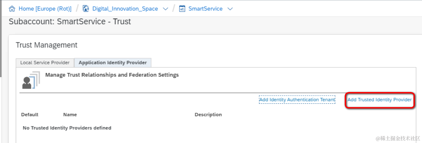Click Add Identity Authentication Tenant link
Screen dimensions: 422x143
(x=297, y=99)
